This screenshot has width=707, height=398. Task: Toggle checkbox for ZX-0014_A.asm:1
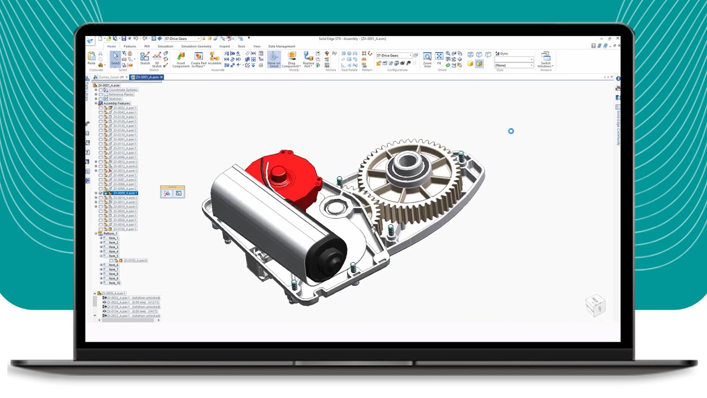[101, 197]
